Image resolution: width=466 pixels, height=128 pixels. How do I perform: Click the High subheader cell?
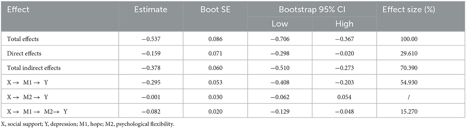[344, 24]
